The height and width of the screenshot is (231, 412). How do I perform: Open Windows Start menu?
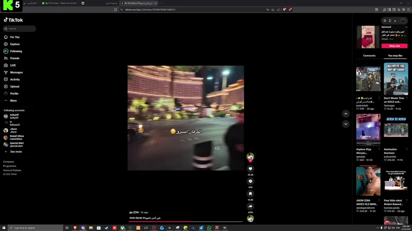[3, 228]
